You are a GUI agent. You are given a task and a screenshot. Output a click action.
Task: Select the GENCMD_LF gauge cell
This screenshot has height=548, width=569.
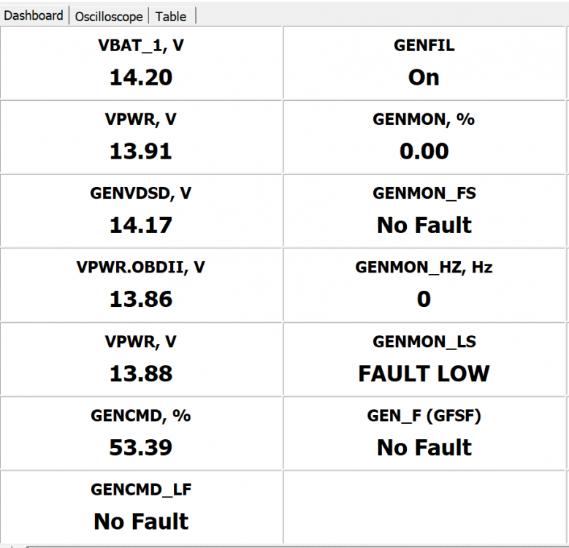tap(141, 507)
